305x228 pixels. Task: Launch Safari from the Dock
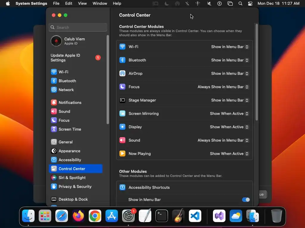pos(62,216)
